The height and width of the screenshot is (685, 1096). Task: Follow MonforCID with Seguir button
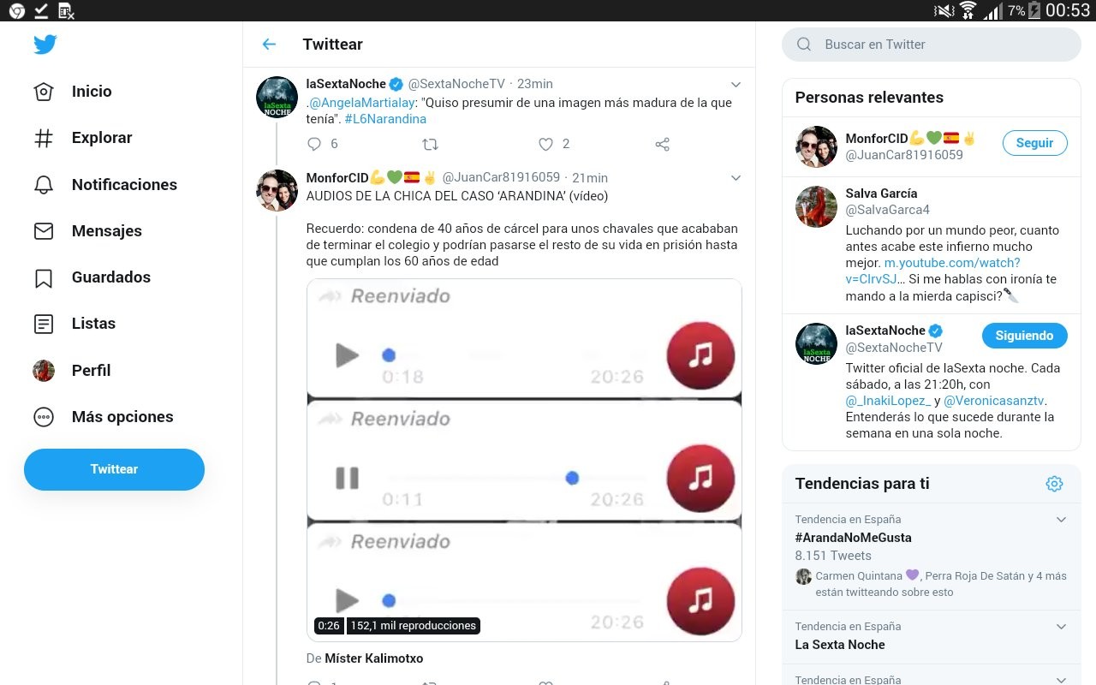tap(1034, 143)
